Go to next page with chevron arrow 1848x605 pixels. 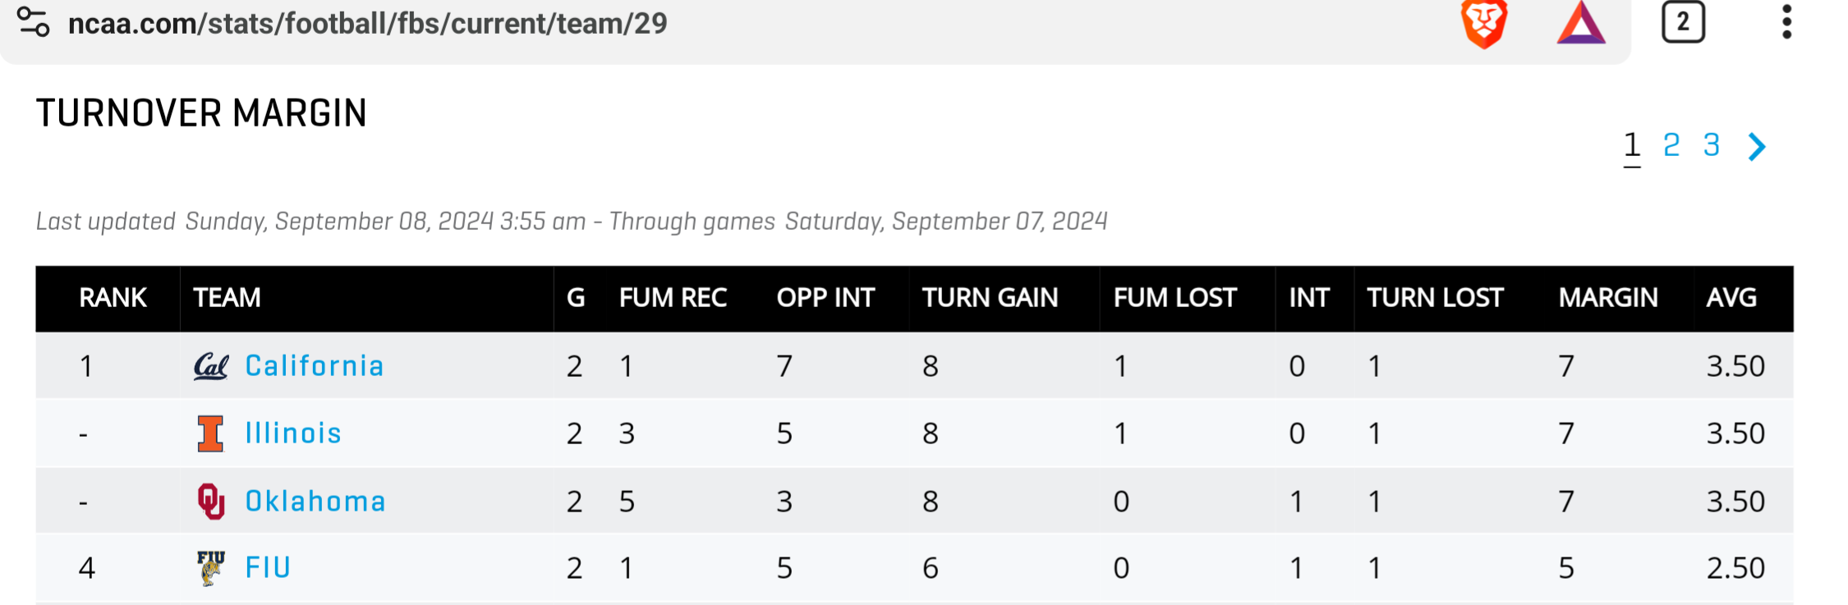tap(1757, 147)
